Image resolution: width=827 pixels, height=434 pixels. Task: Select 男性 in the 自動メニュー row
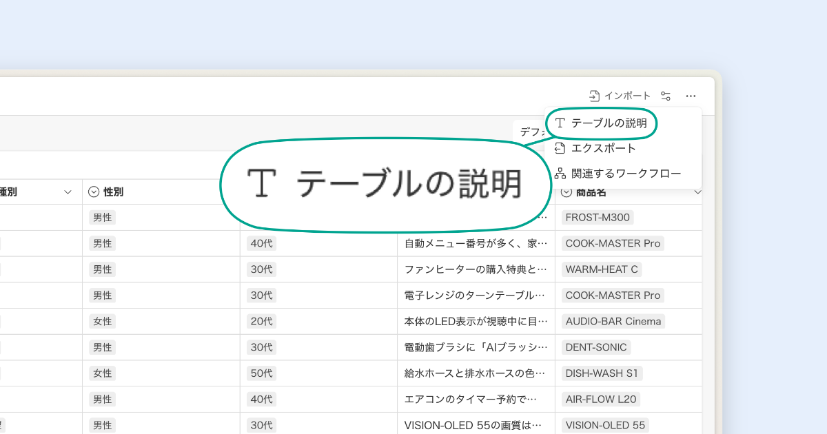tap(103, 243)
